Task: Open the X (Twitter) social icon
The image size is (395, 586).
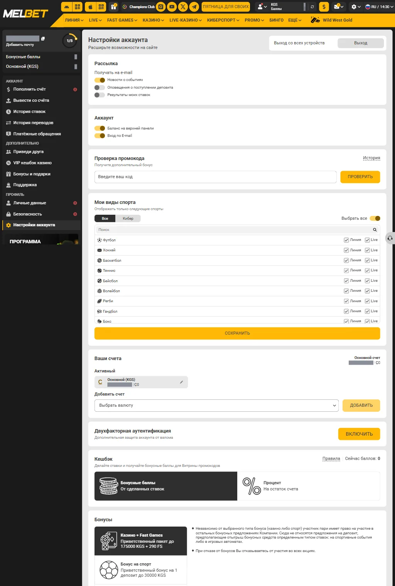Action: (183, 7)
